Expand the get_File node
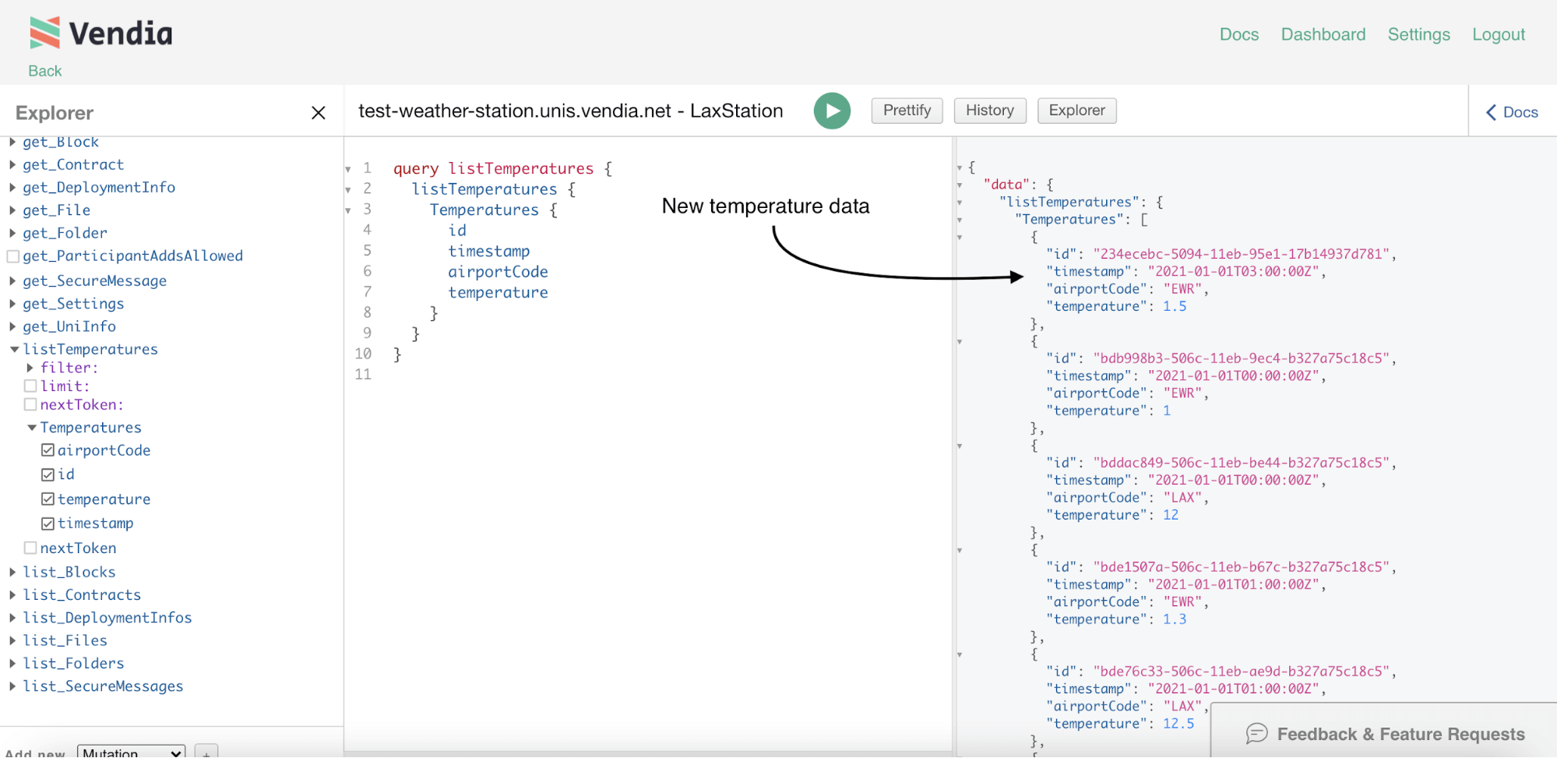This screenshot has width=1557, height=758. 12,210
